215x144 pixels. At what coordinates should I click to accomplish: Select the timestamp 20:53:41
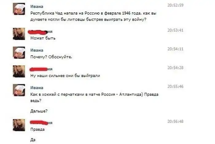point(175,30)
